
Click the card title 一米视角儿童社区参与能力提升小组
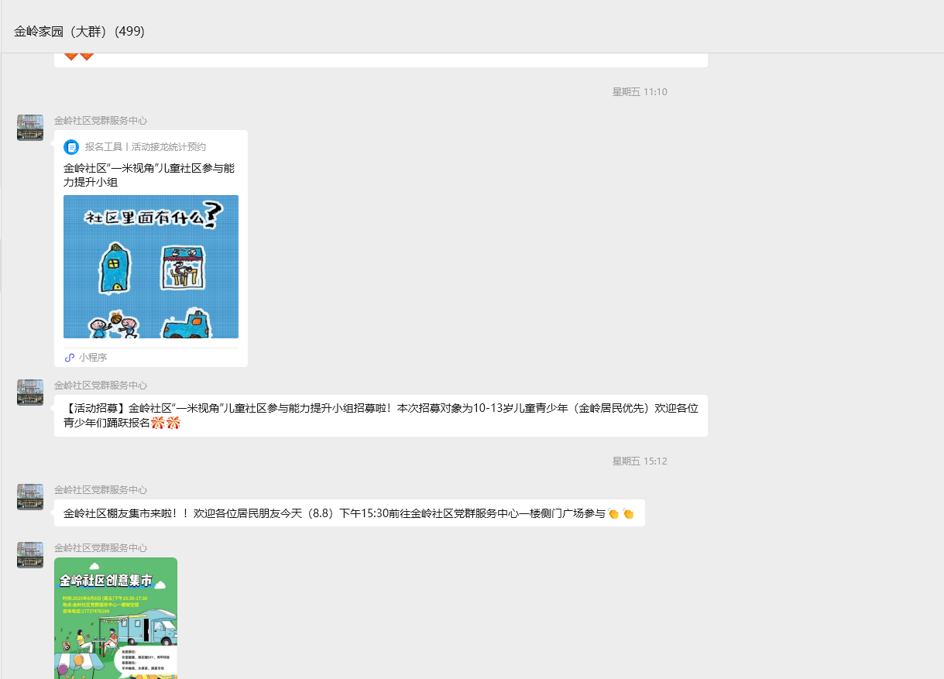(x=149, y=175)
